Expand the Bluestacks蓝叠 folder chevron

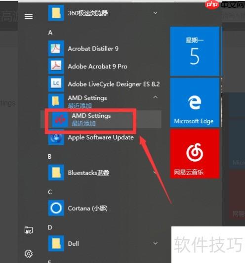(155, 173)
